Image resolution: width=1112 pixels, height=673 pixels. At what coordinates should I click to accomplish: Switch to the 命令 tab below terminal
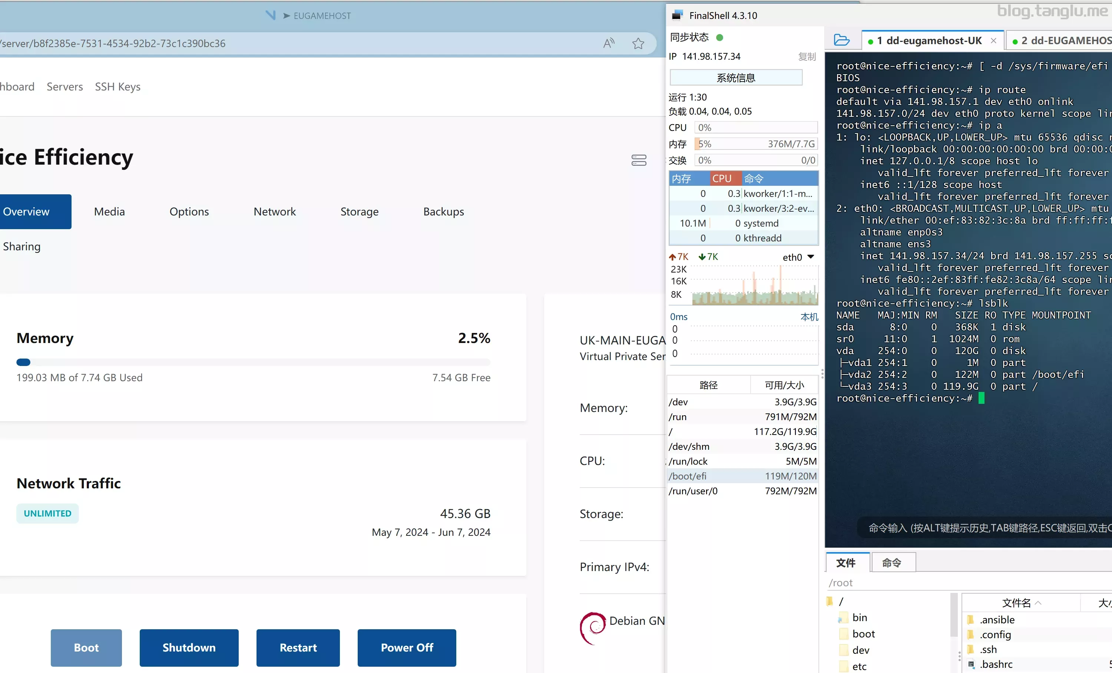tap(892, 563)
